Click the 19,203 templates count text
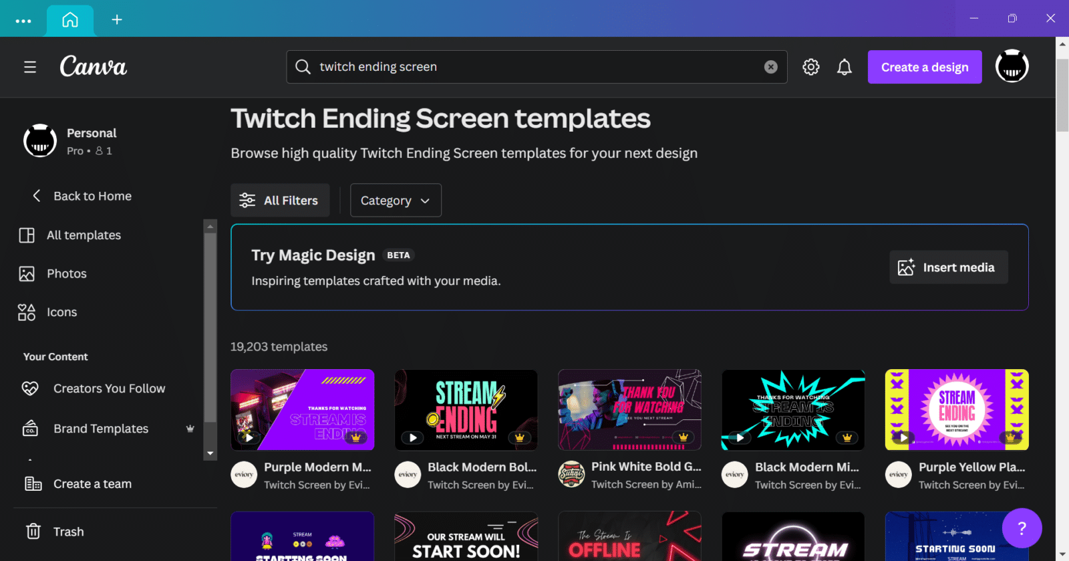The image size is (1069, 561). coord(279,346)
